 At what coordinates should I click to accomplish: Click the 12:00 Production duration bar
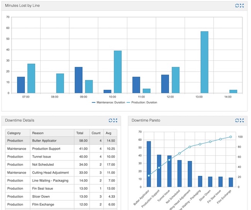pyautogui.click(x=176, y=80)
